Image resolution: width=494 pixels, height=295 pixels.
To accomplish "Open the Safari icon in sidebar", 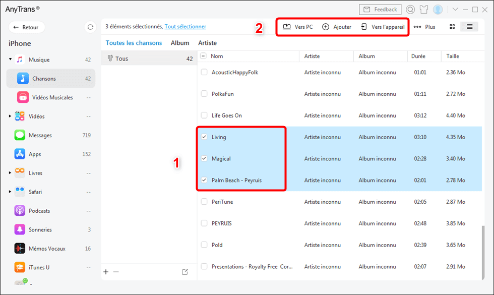I will (x=20, y=192).
